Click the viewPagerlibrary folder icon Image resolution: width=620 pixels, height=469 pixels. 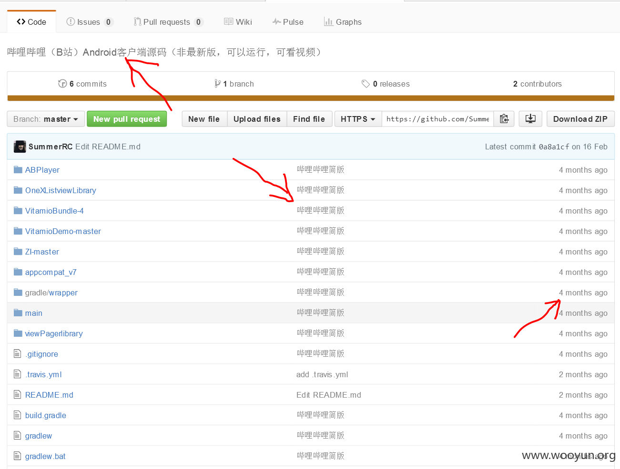(x=18, y=333)
